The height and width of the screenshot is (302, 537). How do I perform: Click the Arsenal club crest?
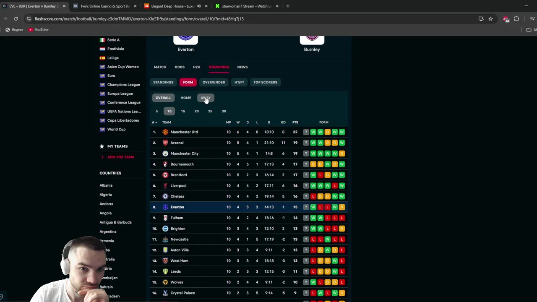(x=165, y=143)
